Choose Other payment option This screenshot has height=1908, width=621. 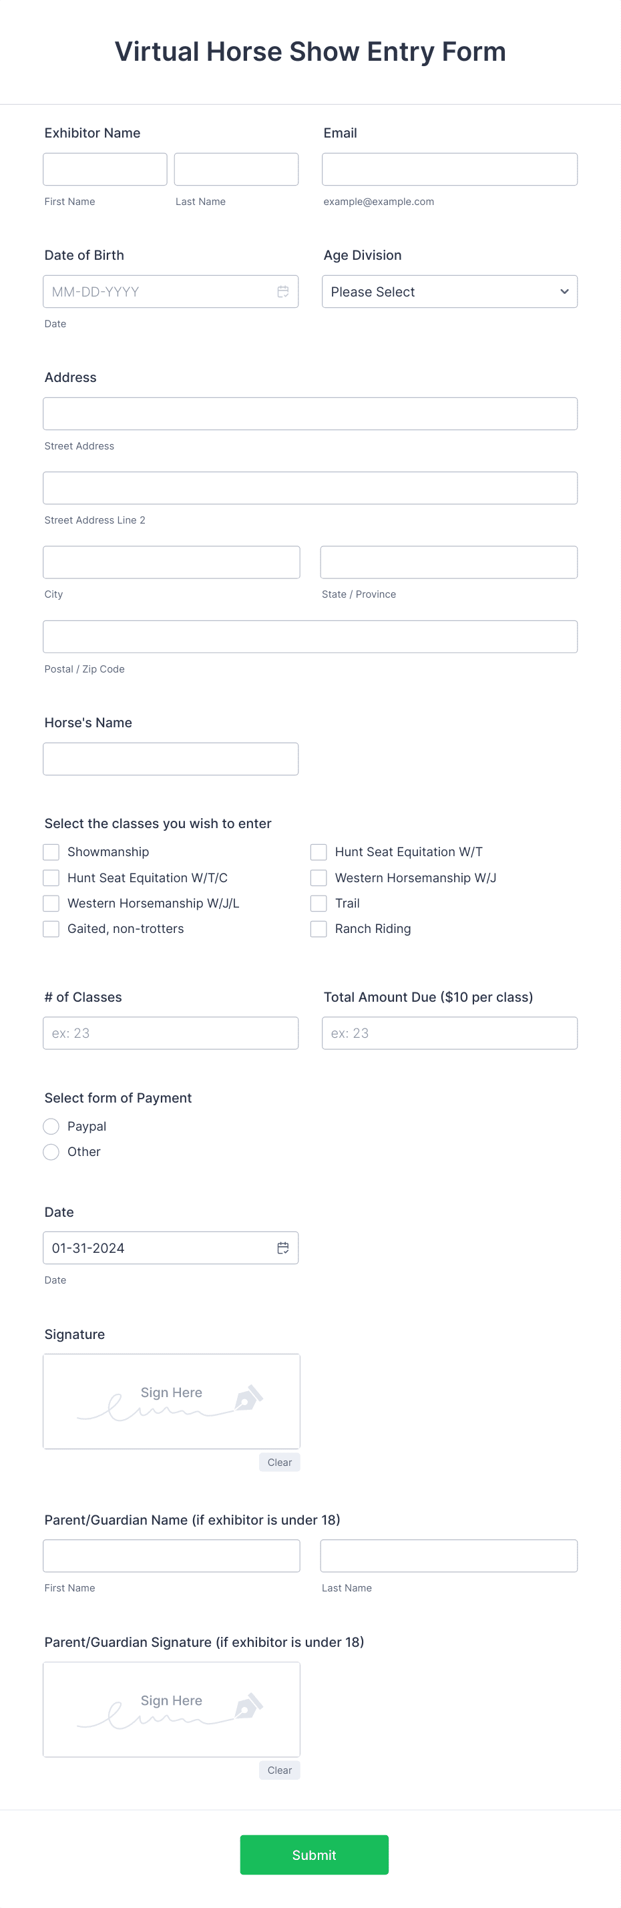coord(50,1152)
